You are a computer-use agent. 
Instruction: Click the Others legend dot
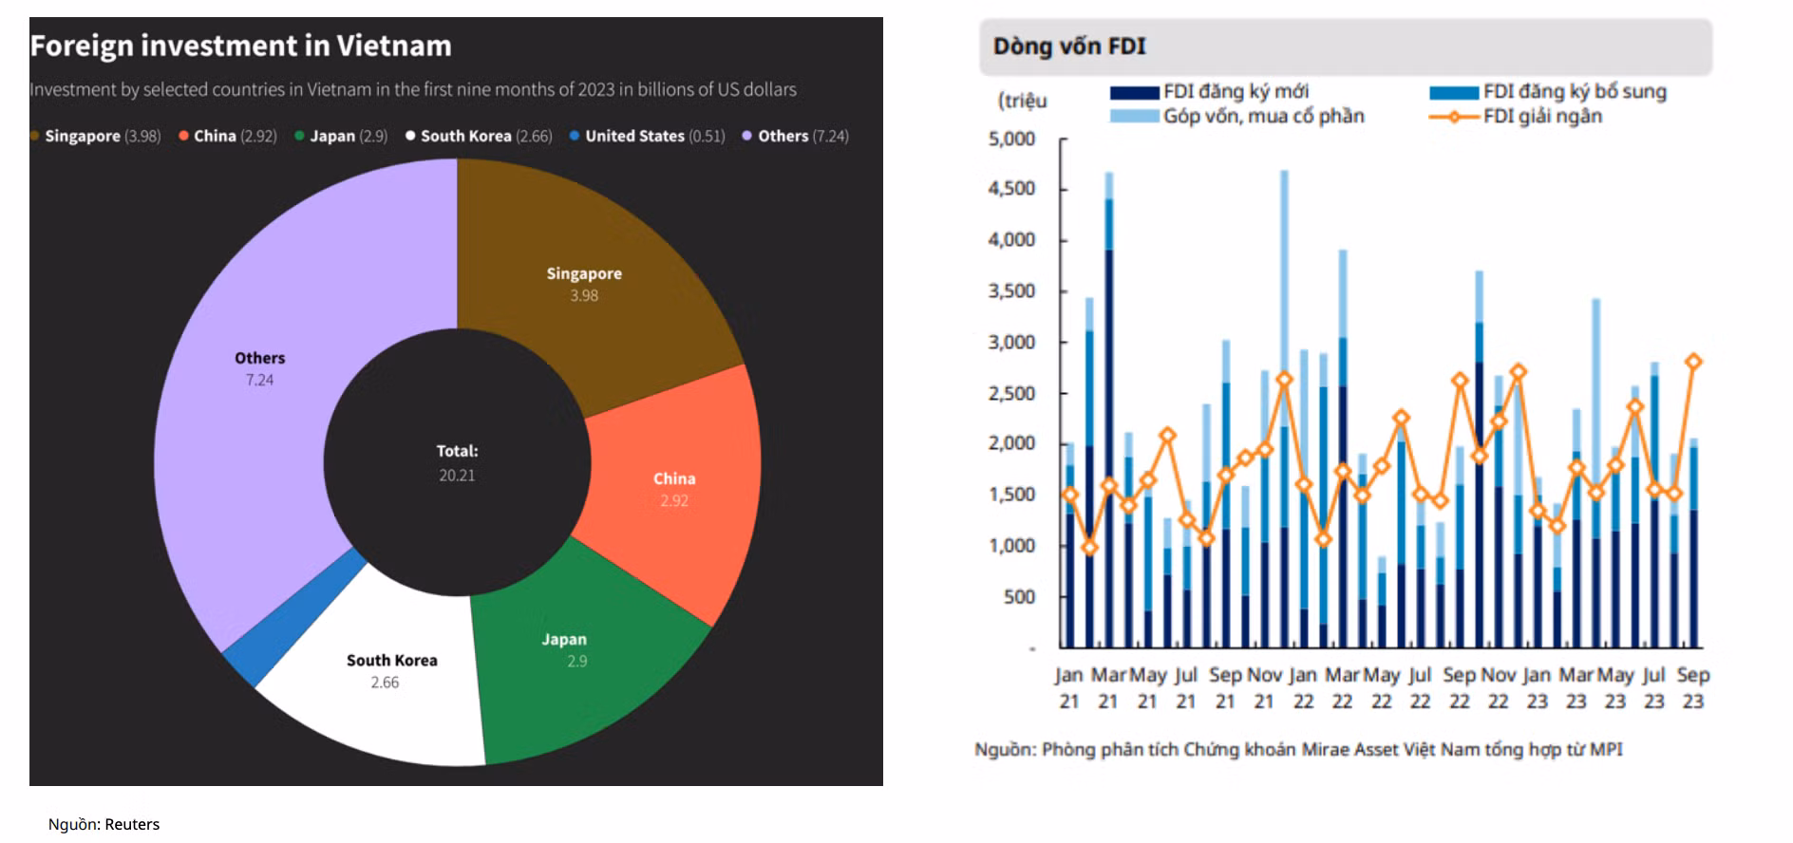tap(747, 136)
